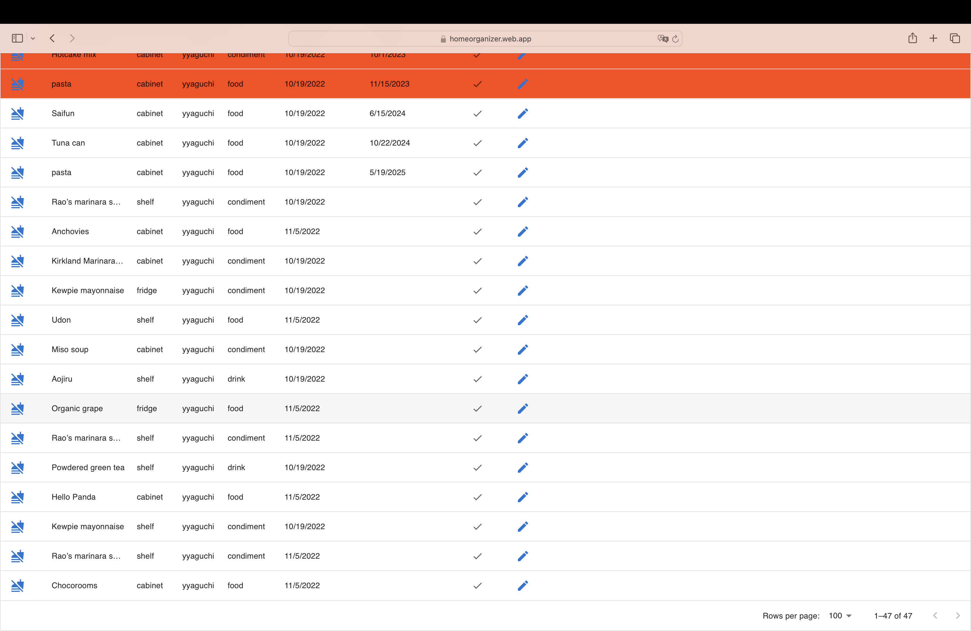This screenshot has width=971, height=631.
Task: Select the Anchovies item name
Action: tap(70, 232)
